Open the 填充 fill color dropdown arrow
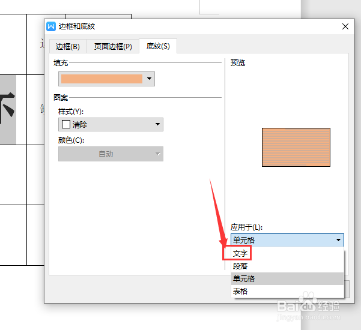This screenshot has width=361, height=330. coord(149,79)
